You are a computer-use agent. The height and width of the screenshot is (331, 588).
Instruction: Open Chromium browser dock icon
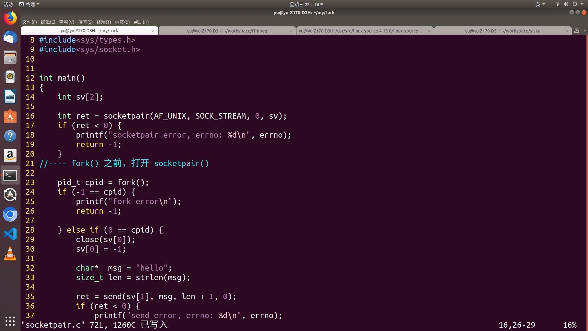(10, 215)
